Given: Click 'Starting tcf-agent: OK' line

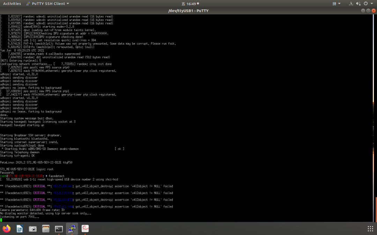Looking at the screenshot, I should point(17,156).
